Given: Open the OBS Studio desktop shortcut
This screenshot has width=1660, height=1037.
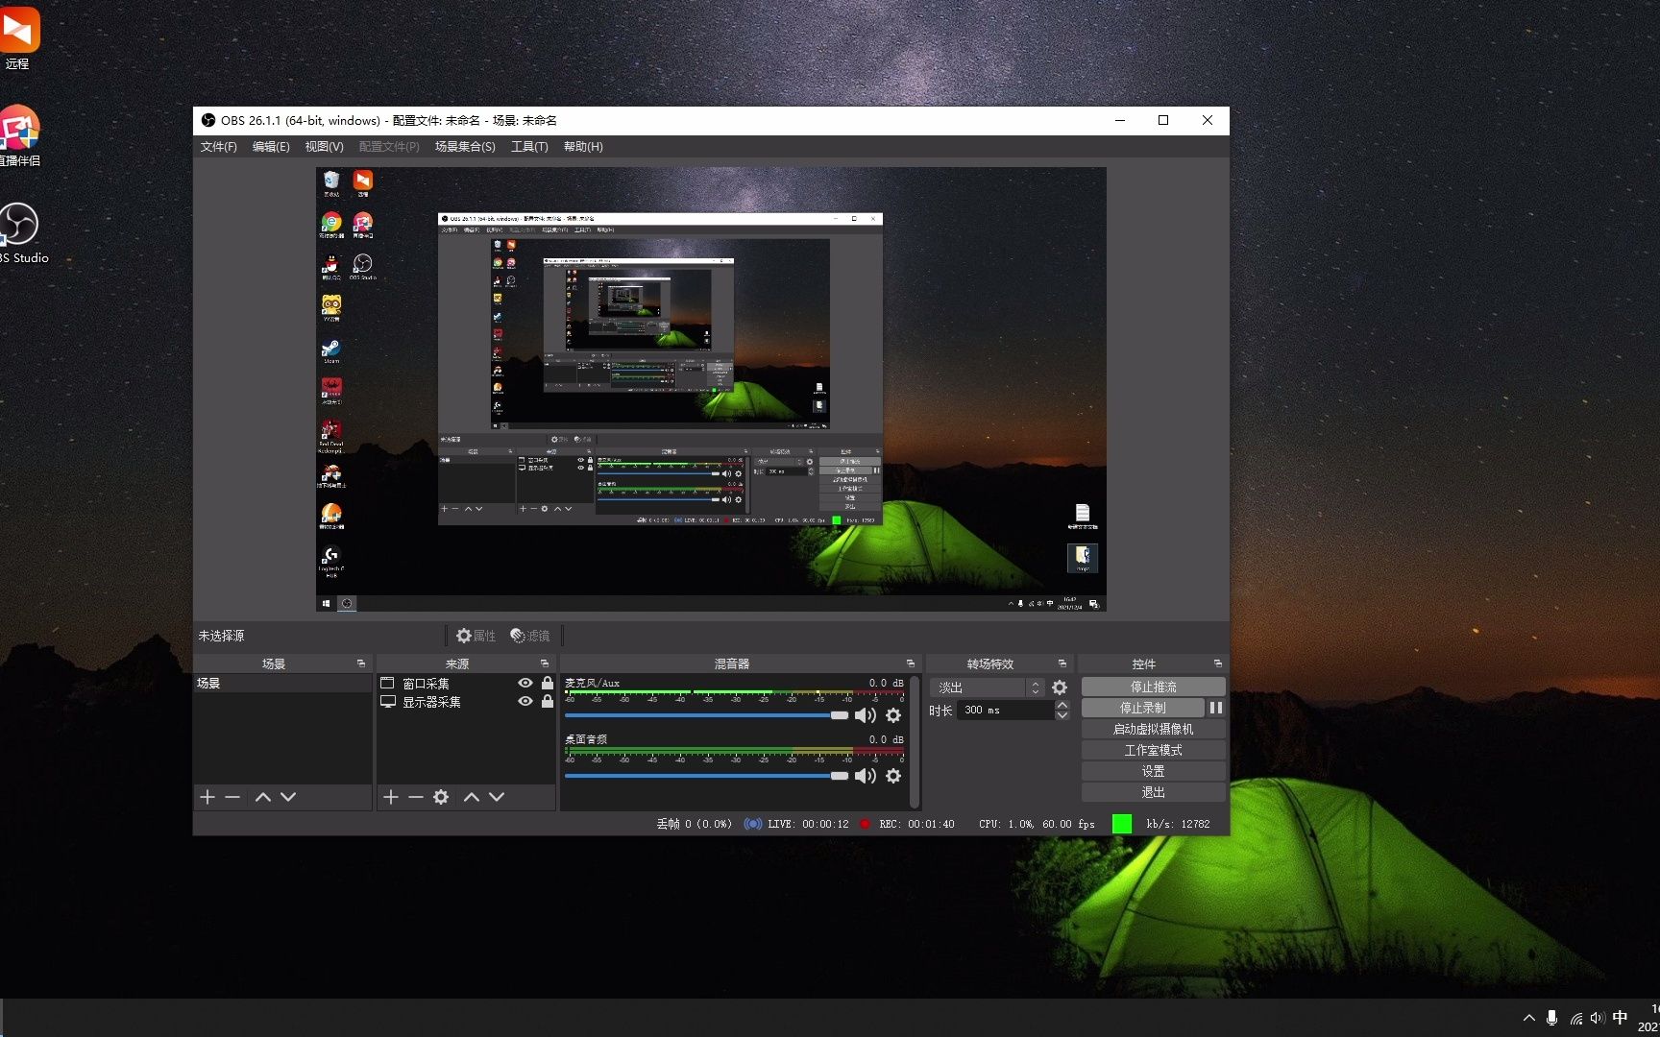Looking at the screenshot, I should pos(21,233).
